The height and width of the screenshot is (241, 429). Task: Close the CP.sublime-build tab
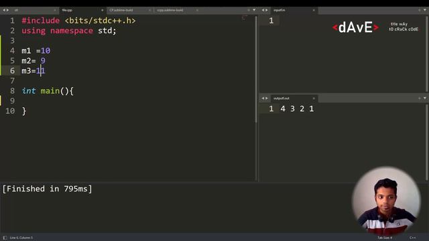point(149,10)
